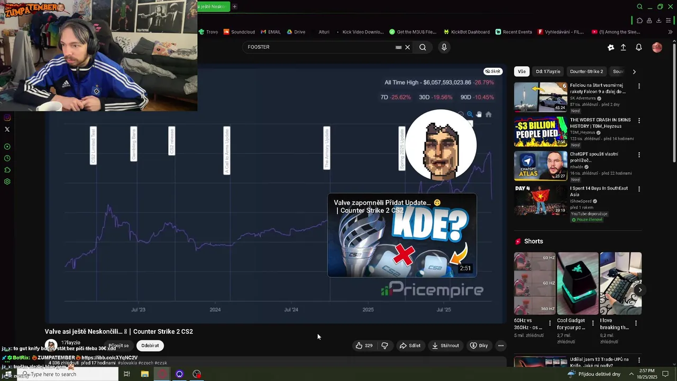Click the Windows taskbar search box

tap(67, 374)
